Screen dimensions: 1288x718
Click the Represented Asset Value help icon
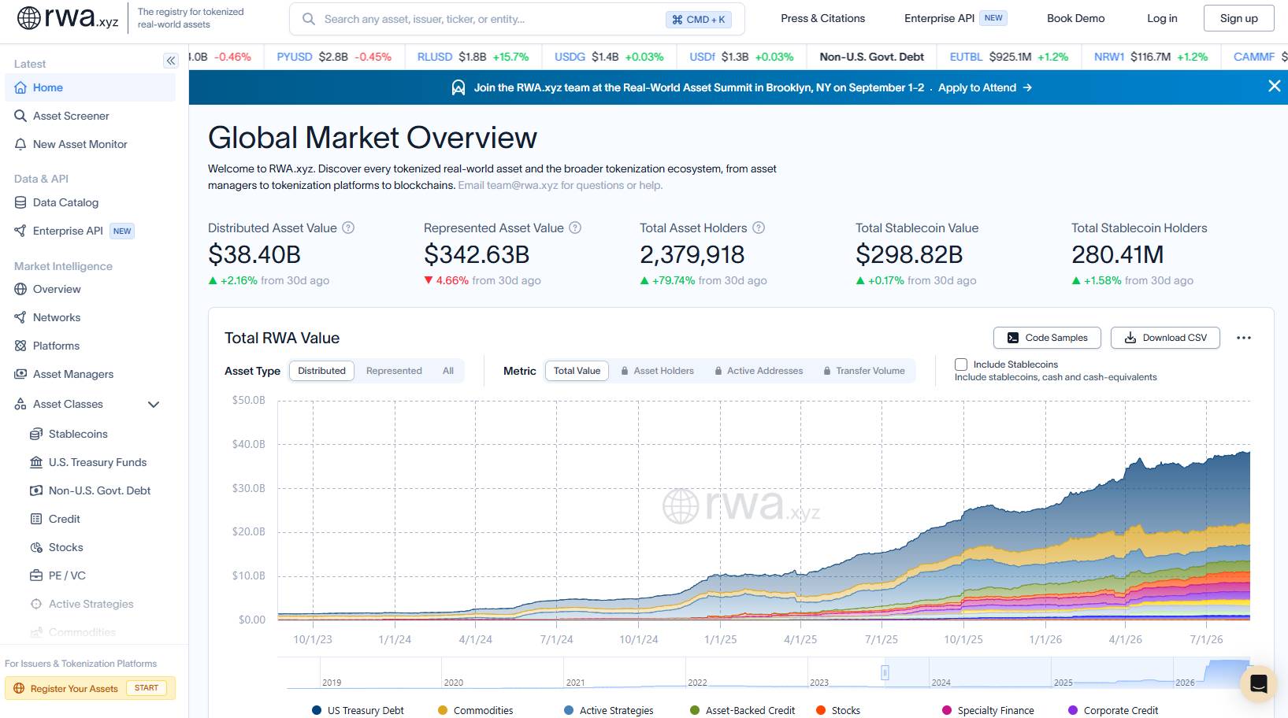(x=575, y=228)
